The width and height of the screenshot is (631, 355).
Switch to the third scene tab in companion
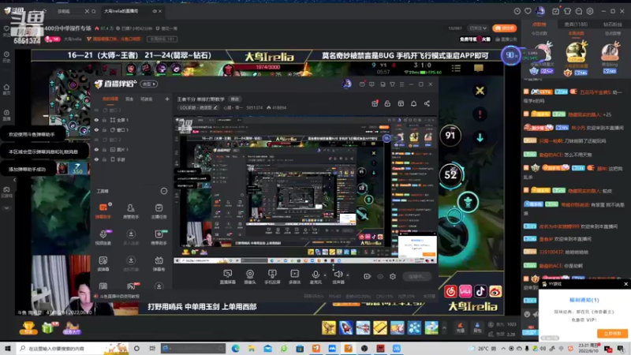(146, 99)
